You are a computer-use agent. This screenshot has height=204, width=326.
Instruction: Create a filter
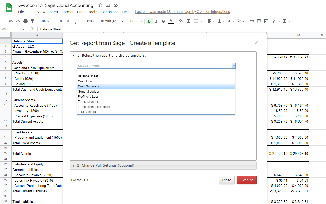coord(273,21)
